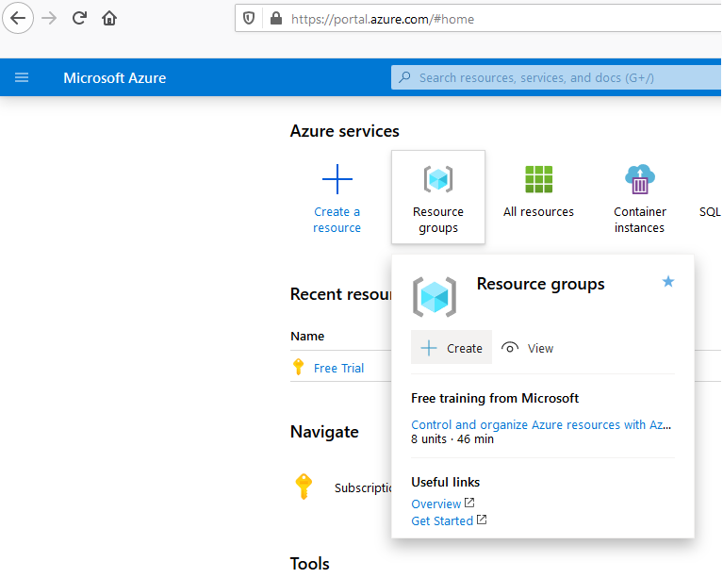Open the Subscriptions navigate item text
The height and width of the screenshot is (578, 723).
tap(363, 488)
